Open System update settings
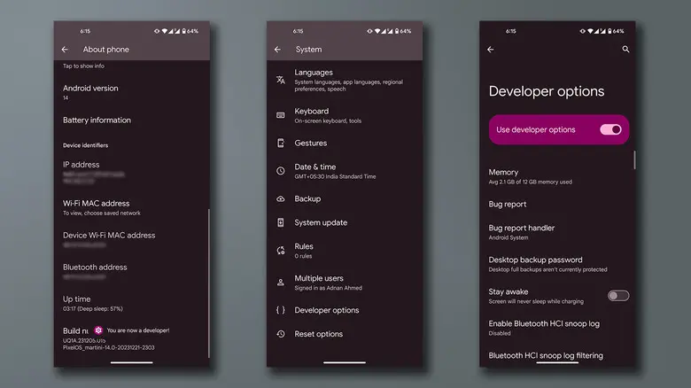The width and height of the screenshot is (691, 388). pos(345,222)
